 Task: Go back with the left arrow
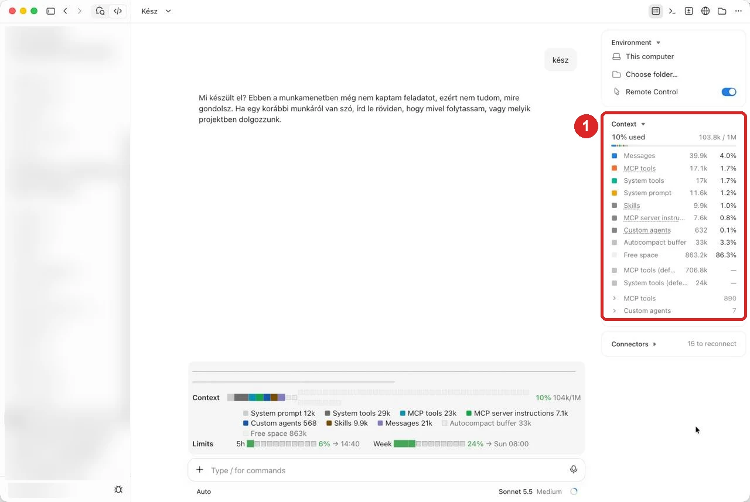tap(65, 11)
